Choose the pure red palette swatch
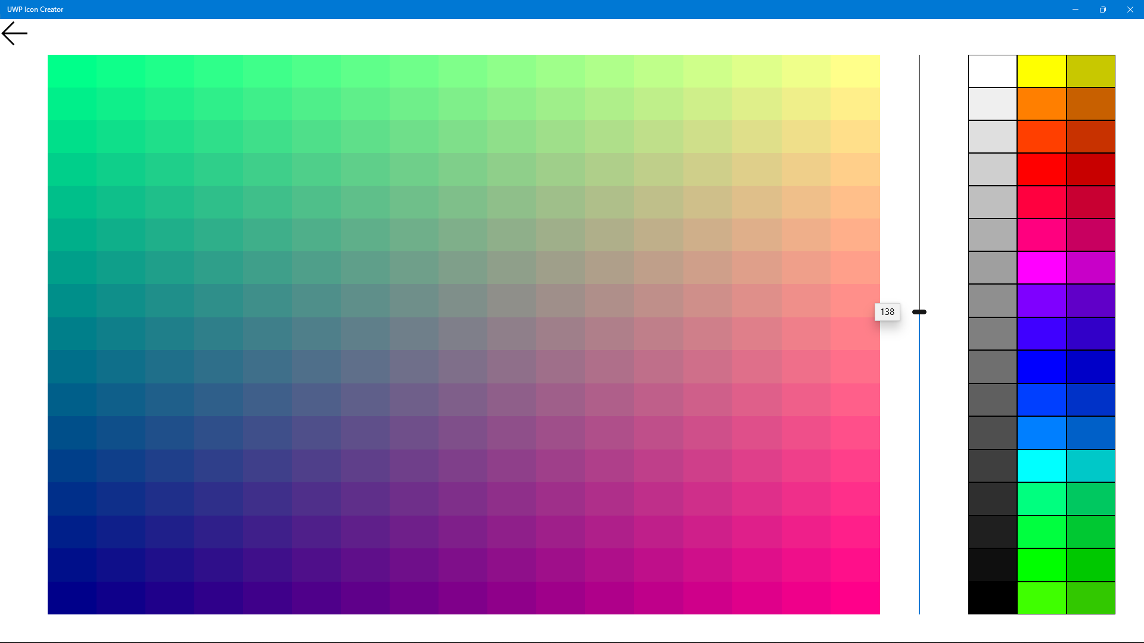The width and height of the screenshot is (1144, 643). point(1042,170)
